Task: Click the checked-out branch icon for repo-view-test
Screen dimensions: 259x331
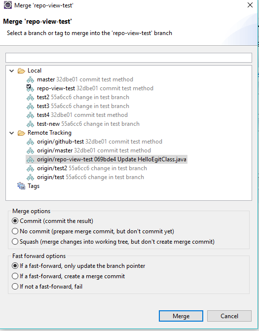Action: point(30,88)
